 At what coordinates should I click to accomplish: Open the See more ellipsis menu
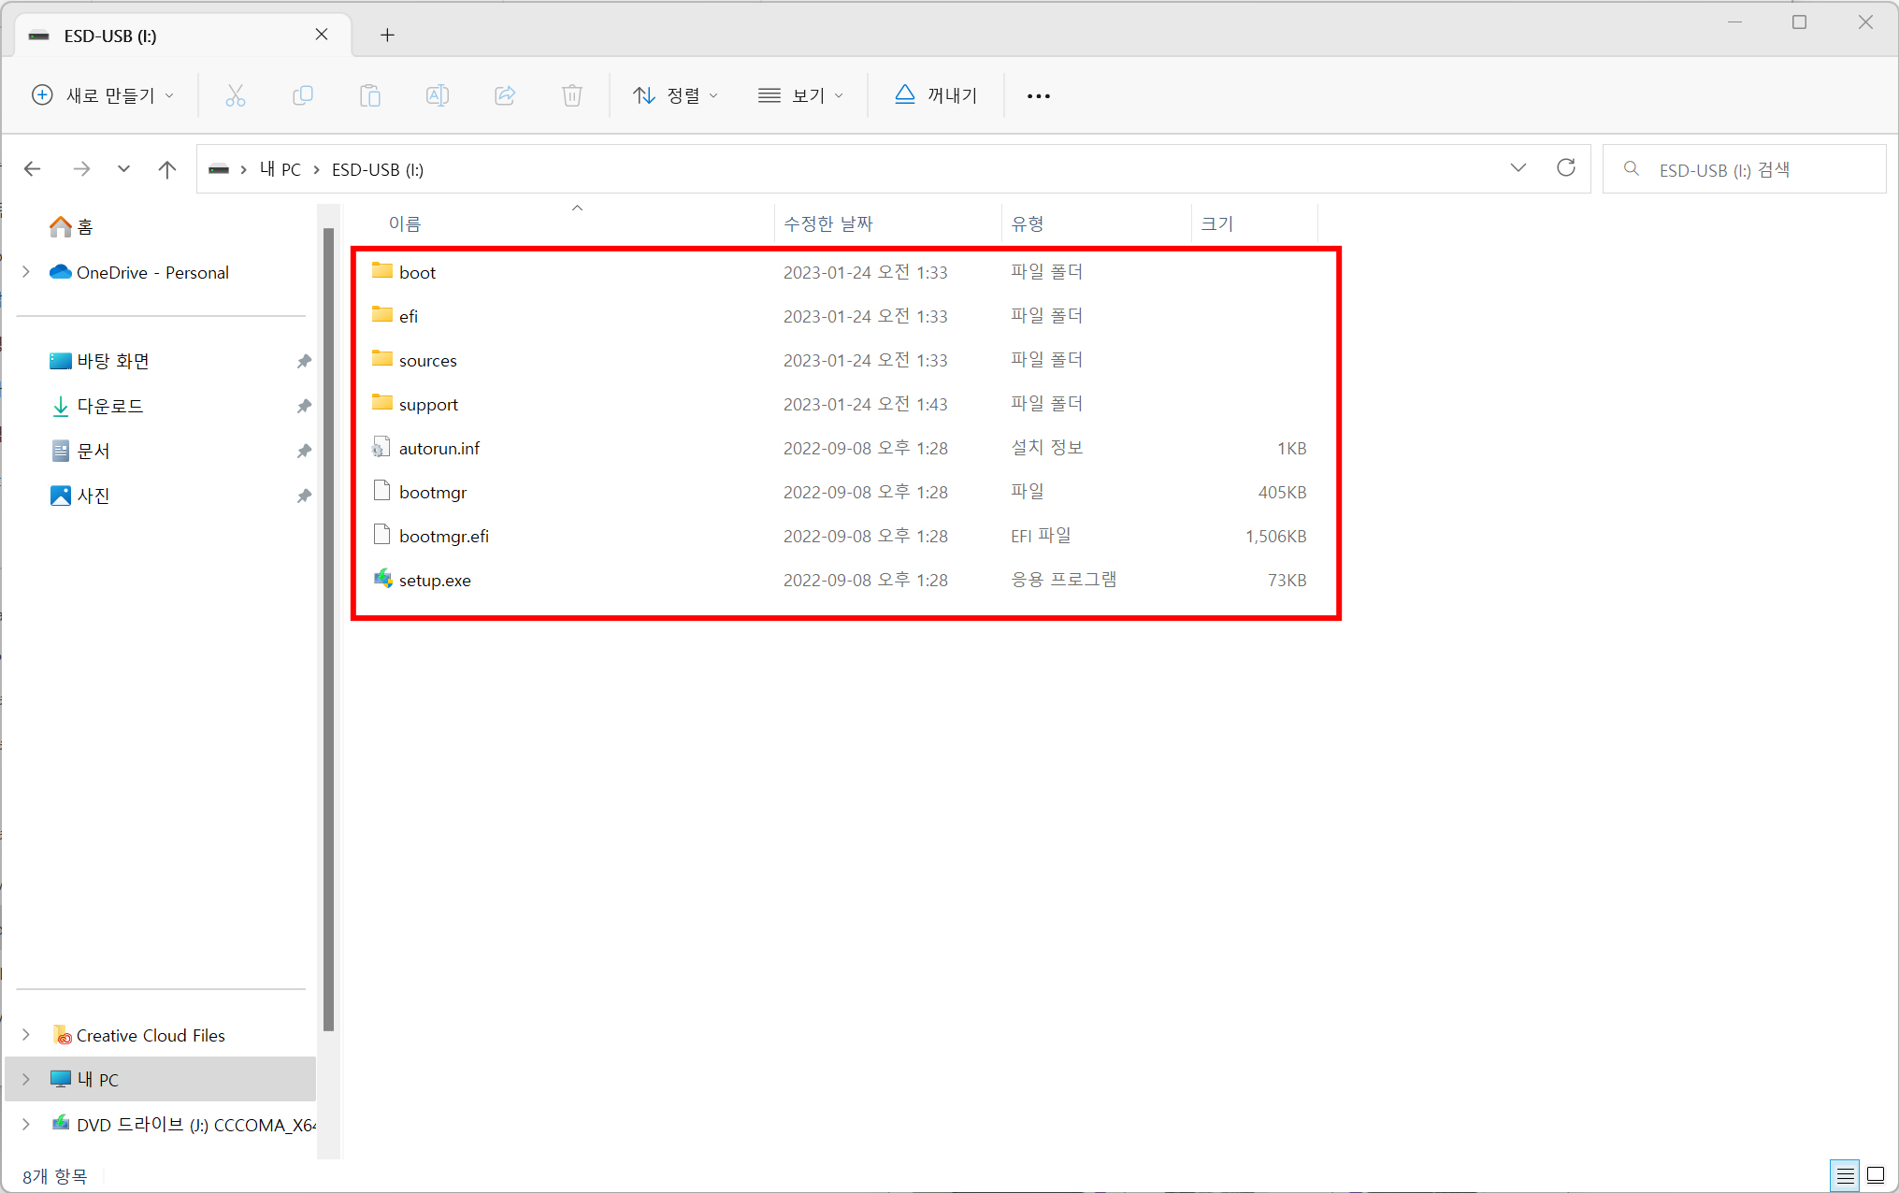1038,95
